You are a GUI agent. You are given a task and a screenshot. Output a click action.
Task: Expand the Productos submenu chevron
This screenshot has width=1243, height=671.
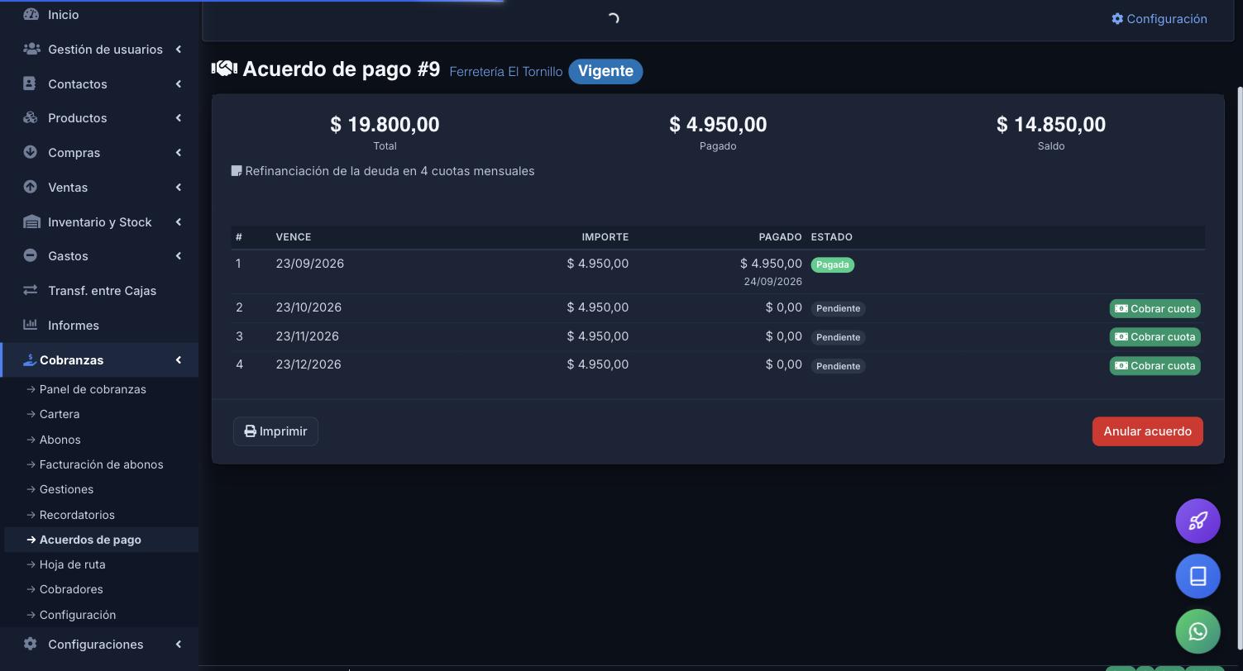[178, 117]
